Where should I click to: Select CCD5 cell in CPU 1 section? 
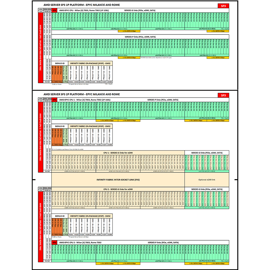93,145
